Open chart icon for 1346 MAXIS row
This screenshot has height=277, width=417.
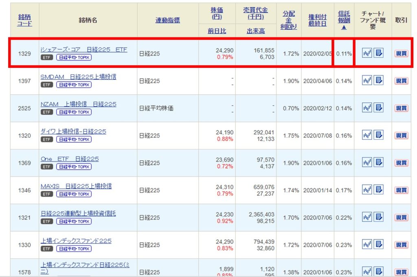coord(367,189)
